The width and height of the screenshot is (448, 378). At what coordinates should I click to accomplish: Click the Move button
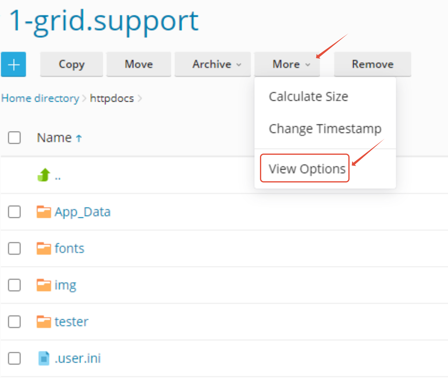139,64
